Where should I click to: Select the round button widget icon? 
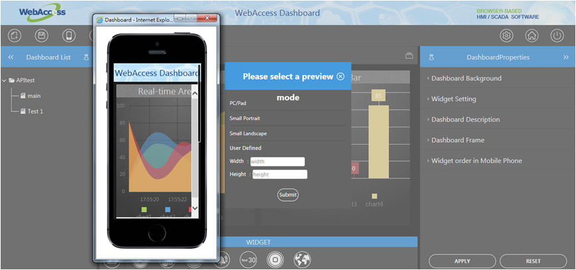(275, 259)
